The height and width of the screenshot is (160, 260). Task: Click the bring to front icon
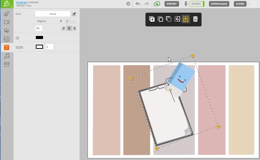160,19
